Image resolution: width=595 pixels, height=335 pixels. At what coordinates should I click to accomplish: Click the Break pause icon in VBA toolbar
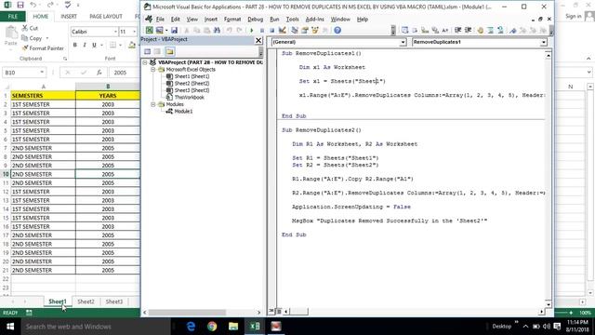262,31
